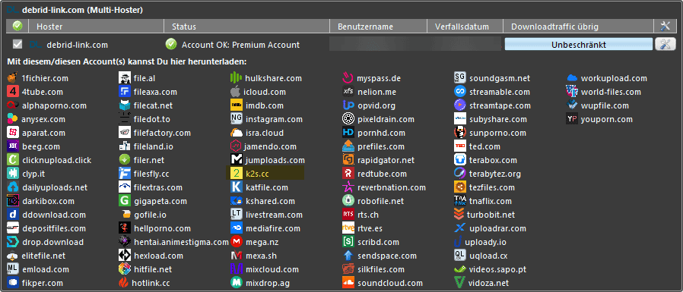Image resolution: width=683 pixels, height=292 pixels.
Task: Click the green Account OK status icon
Action: click(171, 44)
